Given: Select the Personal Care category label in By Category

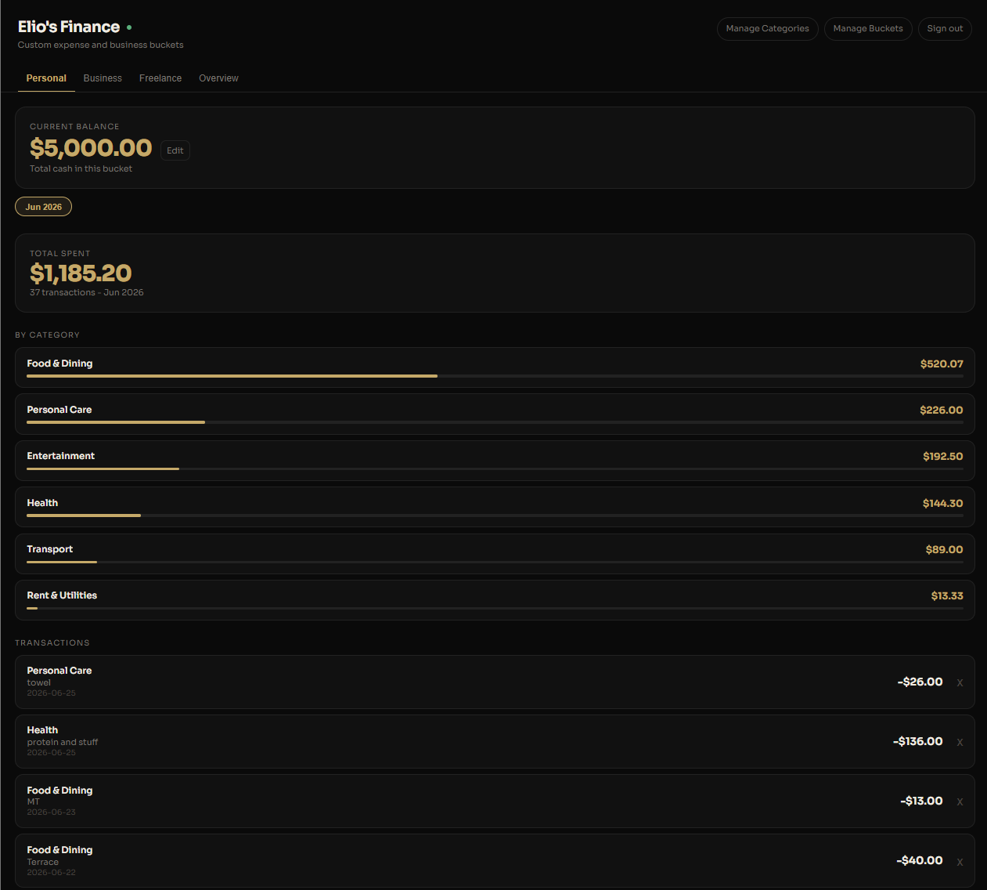Looking at the screenshot, I should click(59, 410).
